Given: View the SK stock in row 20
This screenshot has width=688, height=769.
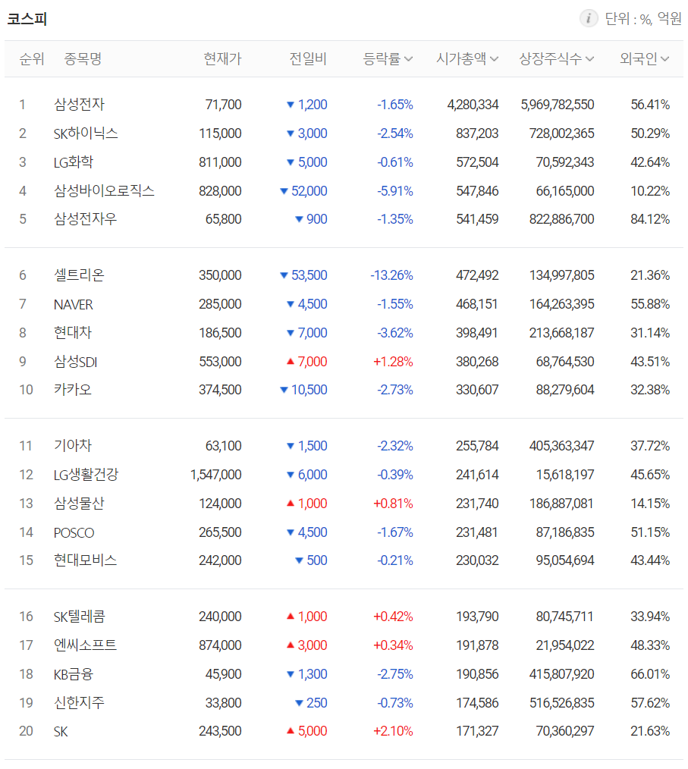Looking at the screenshot, I should [61, 731].
